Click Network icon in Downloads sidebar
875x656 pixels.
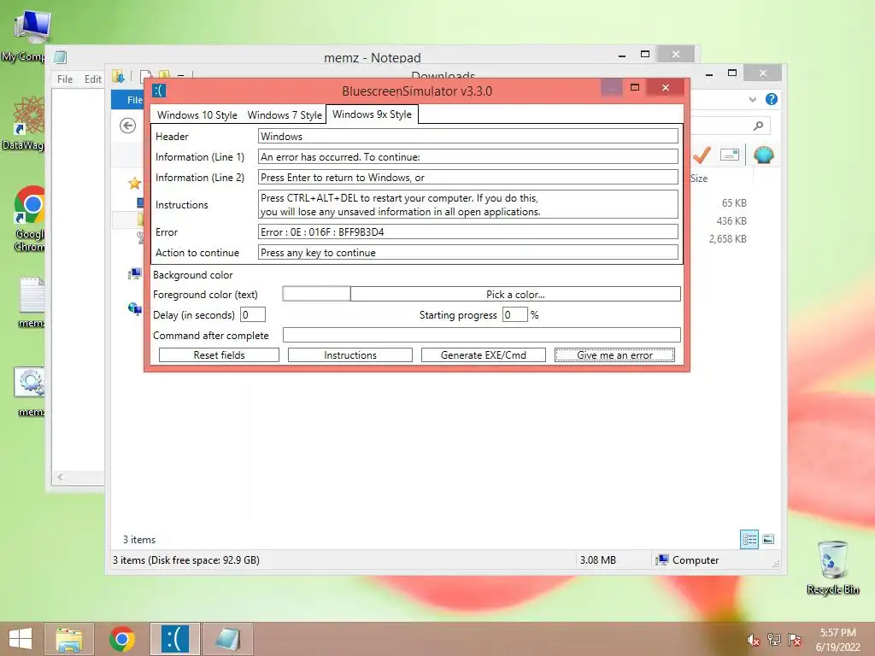[134, 308]
